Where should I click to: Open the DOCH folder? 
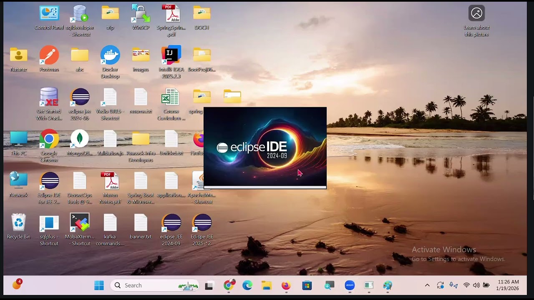tap(202, 17)
